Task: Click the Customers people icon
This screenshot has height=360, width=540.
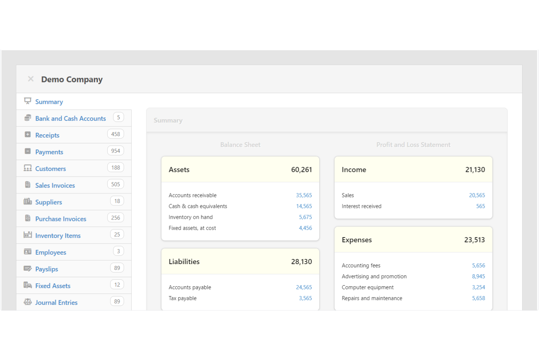Action: (x=28, y=168)
